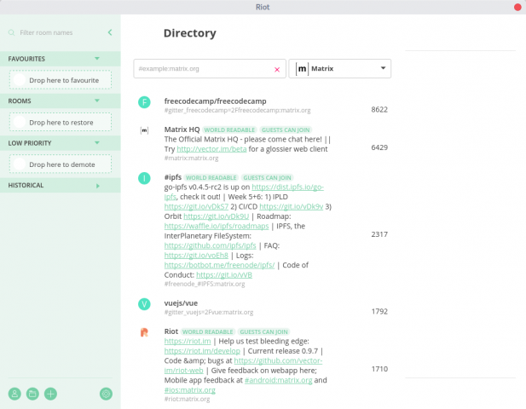This screenshot has width=526, height=409.
Task: Open the Riot room title
Action: [x=171, y=331]
